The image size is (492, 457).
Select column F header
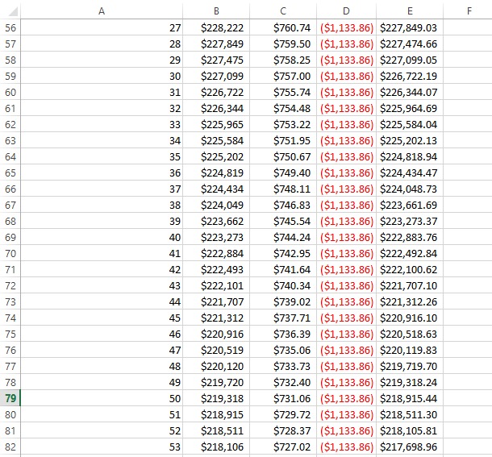[x=469, y=11]
